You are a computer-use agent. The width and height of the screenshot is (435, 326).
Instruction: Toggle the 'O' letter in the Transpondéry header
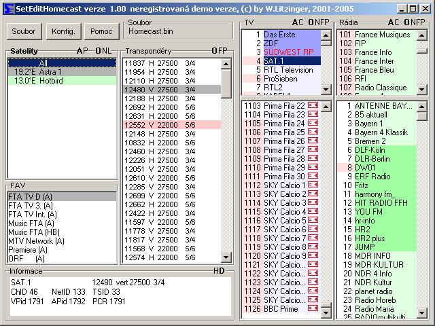(215, 51)
